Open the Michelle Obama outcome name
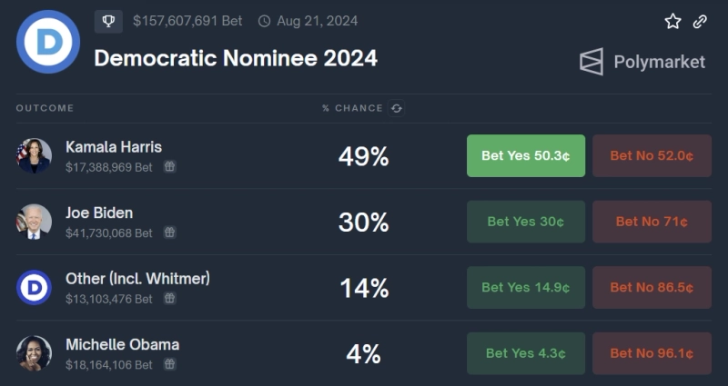728x386 pixels. 122,344
